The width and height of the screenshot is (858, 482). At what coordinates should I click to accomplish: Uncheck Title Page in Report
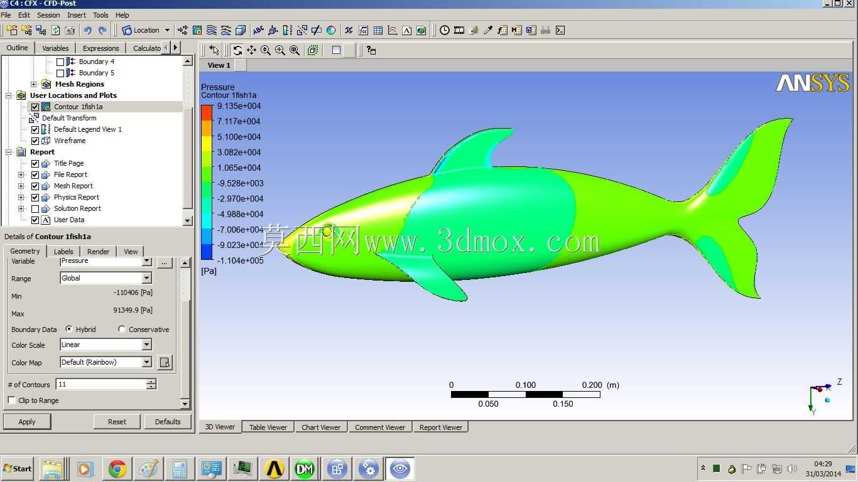(35, 163)
